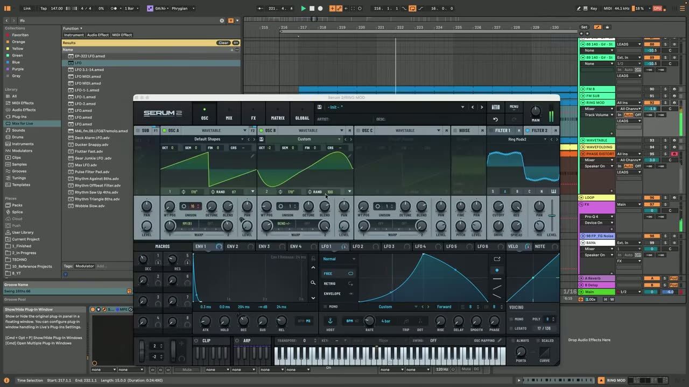
Task: Arm the transport Record button
Action: [x=320, y=9]
